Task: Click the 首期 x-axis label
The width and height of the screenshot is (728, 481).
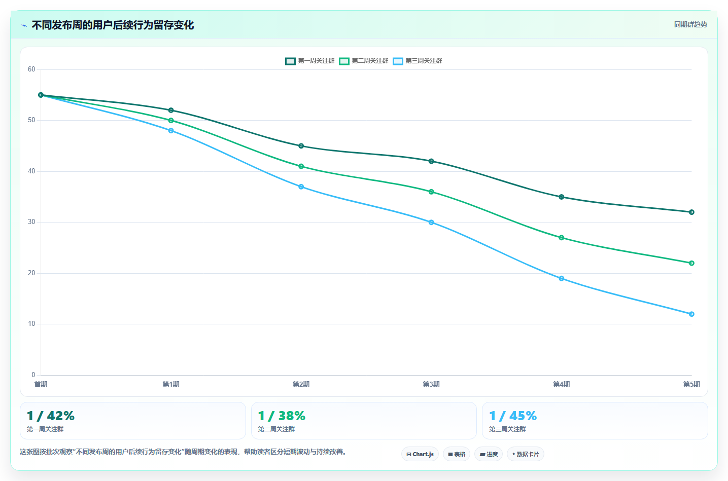Action: tap(41, 384)
